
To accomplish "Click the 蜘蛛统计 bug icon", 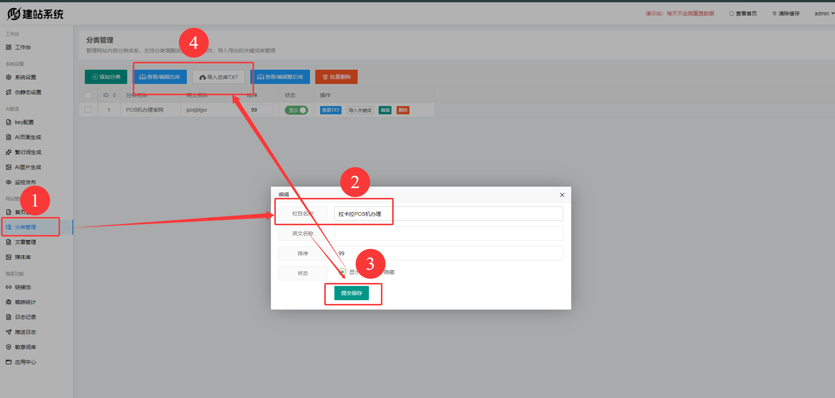I will (9, 302).
